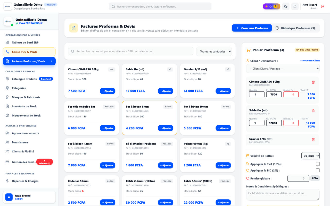Viewport: 330px width, 206px height.
Task: Navigate to Clients & Fidélité
Action: click(29, 151)
